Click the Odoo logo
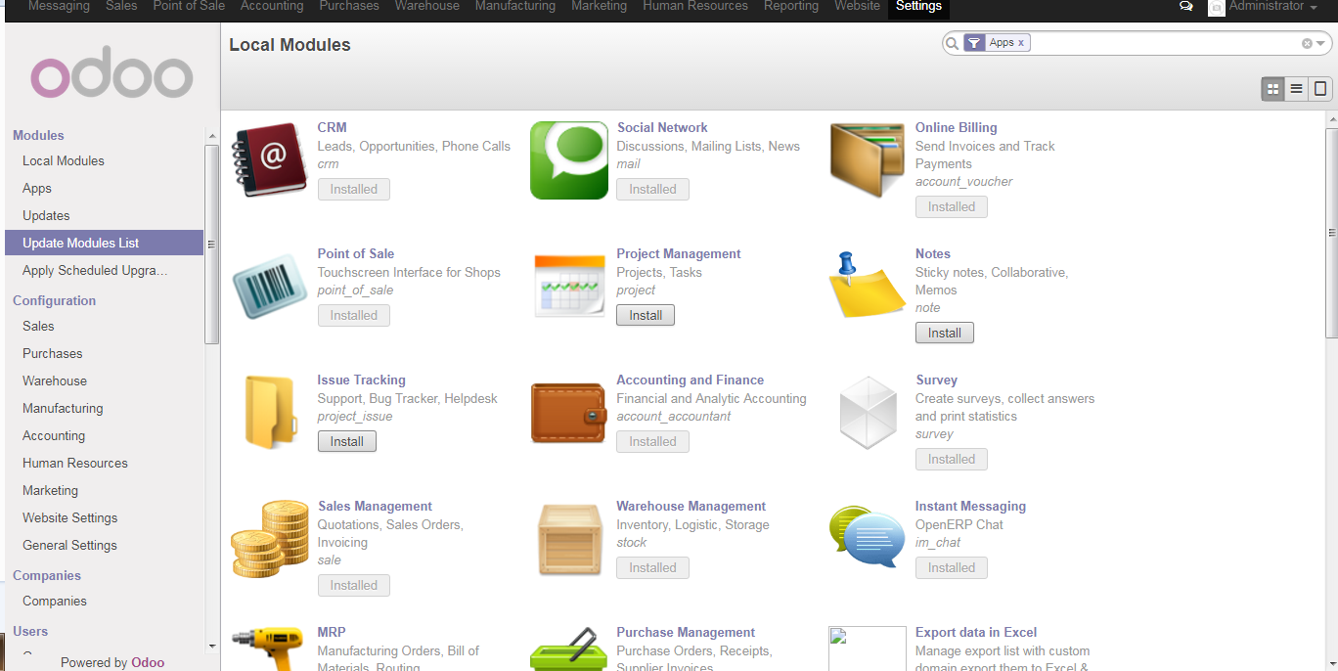This screenshot has width=1338, height=671. coord(111,72)
